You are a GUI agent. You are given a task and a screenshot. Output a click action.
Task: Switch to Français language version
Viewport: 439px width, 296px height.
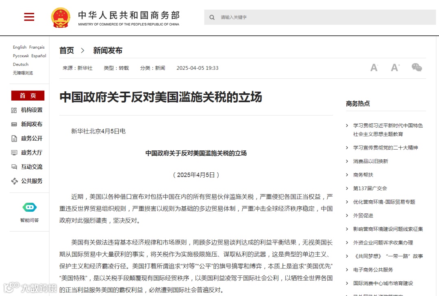pyautogui.click(x=37, y=47)
